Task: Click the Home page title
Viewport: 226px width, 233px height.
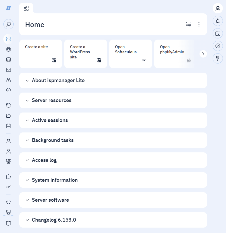Action: click(x=35, y=25)
